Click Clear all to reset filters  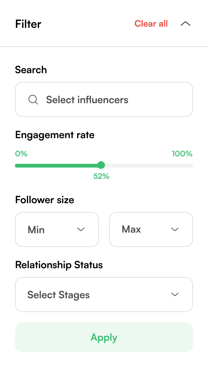[x=151, y=24]
